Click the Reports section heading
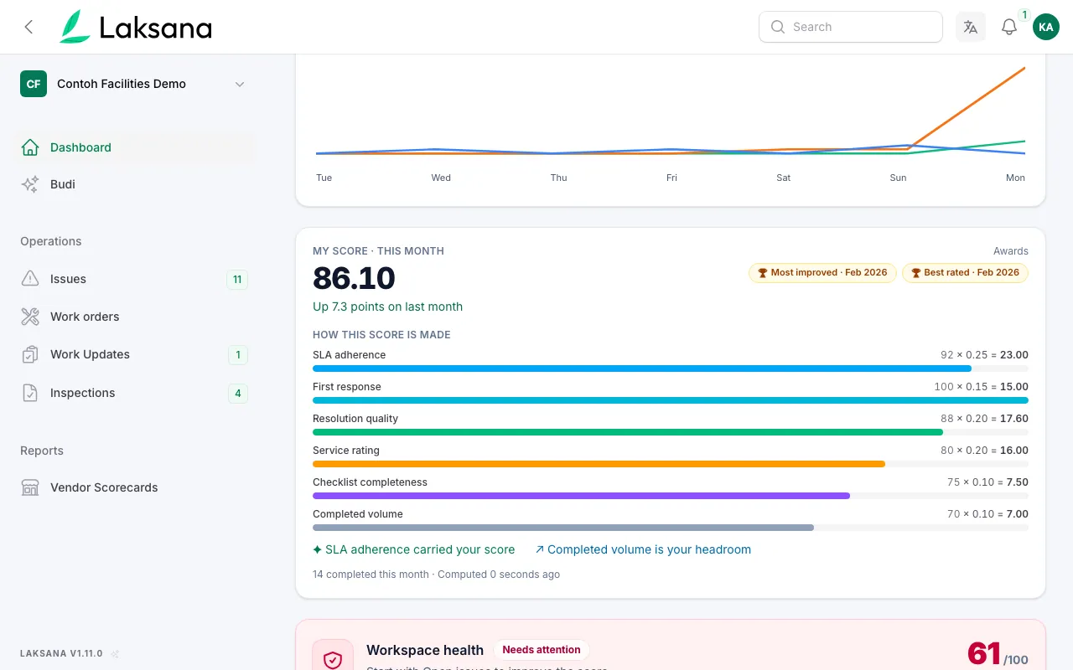 (x=42, y=451)
